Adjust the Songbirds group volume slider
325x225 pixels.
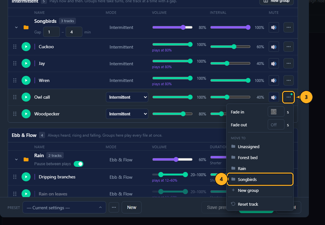(x=172, y=27)
